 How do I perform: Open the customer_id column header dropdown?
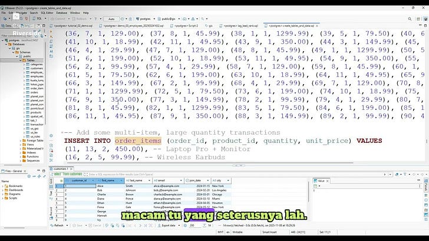pyautogui.click(x=93, y=180)
